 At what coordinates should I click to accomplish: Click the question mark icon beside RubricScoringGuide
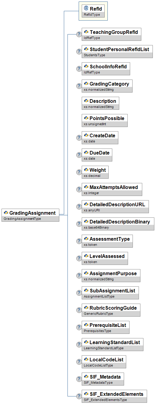pyautogui.click(x=79, y=310)
